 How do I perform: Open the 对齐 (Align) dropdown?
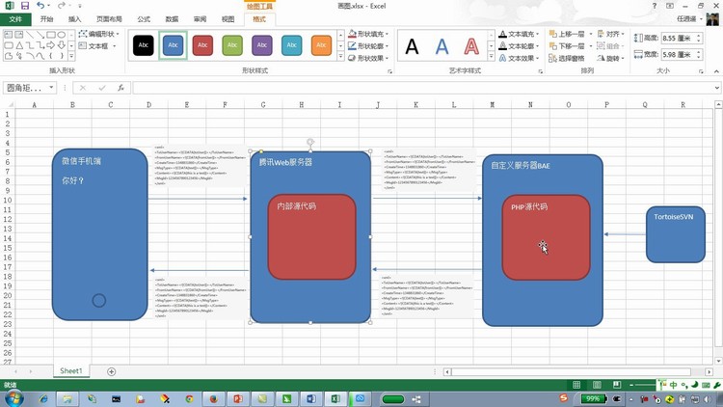coord(610,34)
